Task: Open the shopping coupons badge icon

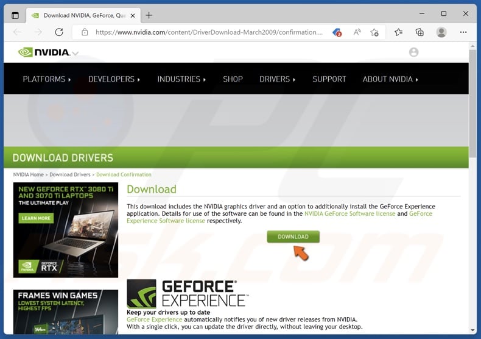Action: pyautogui.click(x=337, y=32)
